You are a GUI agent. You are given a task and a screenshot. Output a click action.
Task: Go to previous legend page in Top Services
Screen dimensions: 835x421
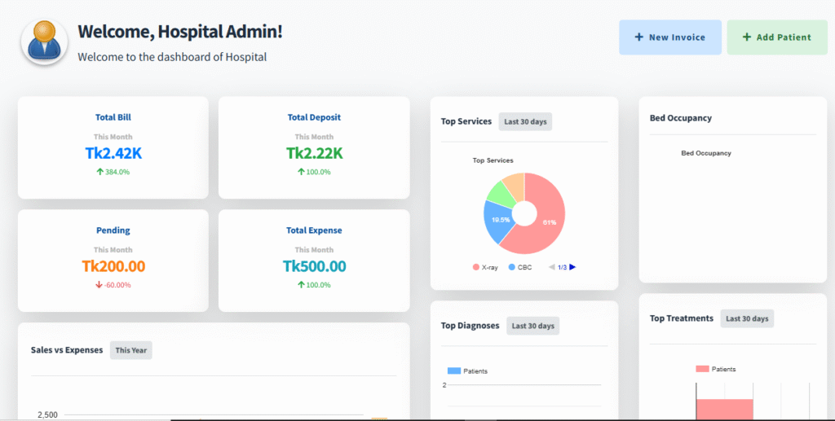[551, 267]
